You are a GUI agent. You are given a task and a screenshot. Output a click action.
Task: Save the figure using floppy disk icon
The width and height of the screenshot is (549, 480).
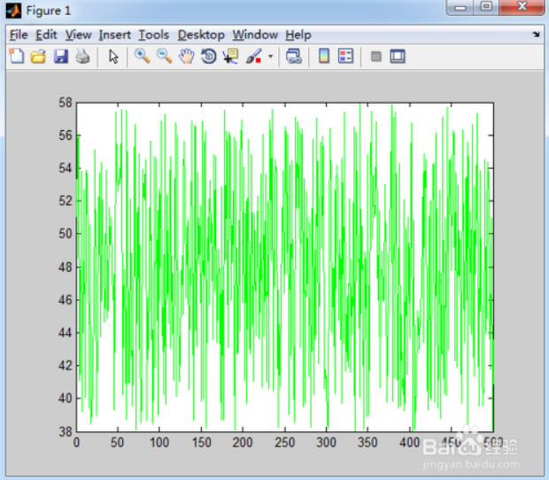(x=60, y=57)
